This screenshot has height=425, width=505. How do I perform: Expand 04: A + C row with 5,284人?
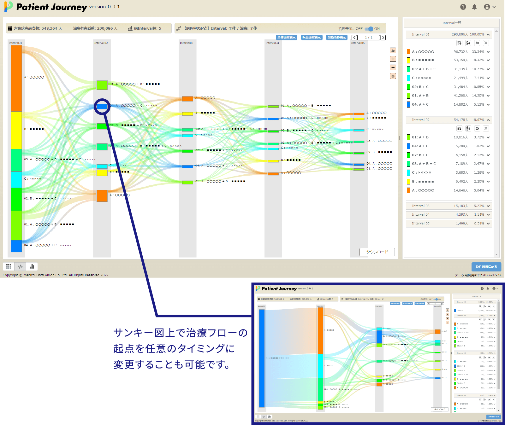tap(488, 146)
